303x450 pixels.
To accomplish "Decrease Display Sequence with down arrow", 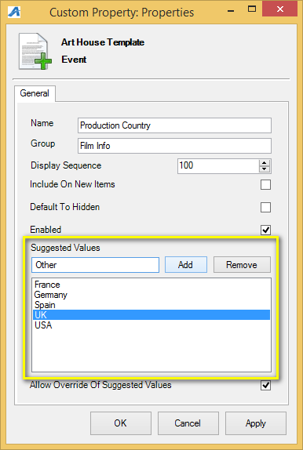I will [265, 169].
